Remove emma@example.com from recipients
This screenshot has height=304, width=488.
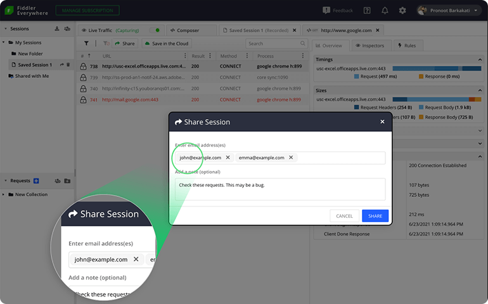[x=291, y=158]
